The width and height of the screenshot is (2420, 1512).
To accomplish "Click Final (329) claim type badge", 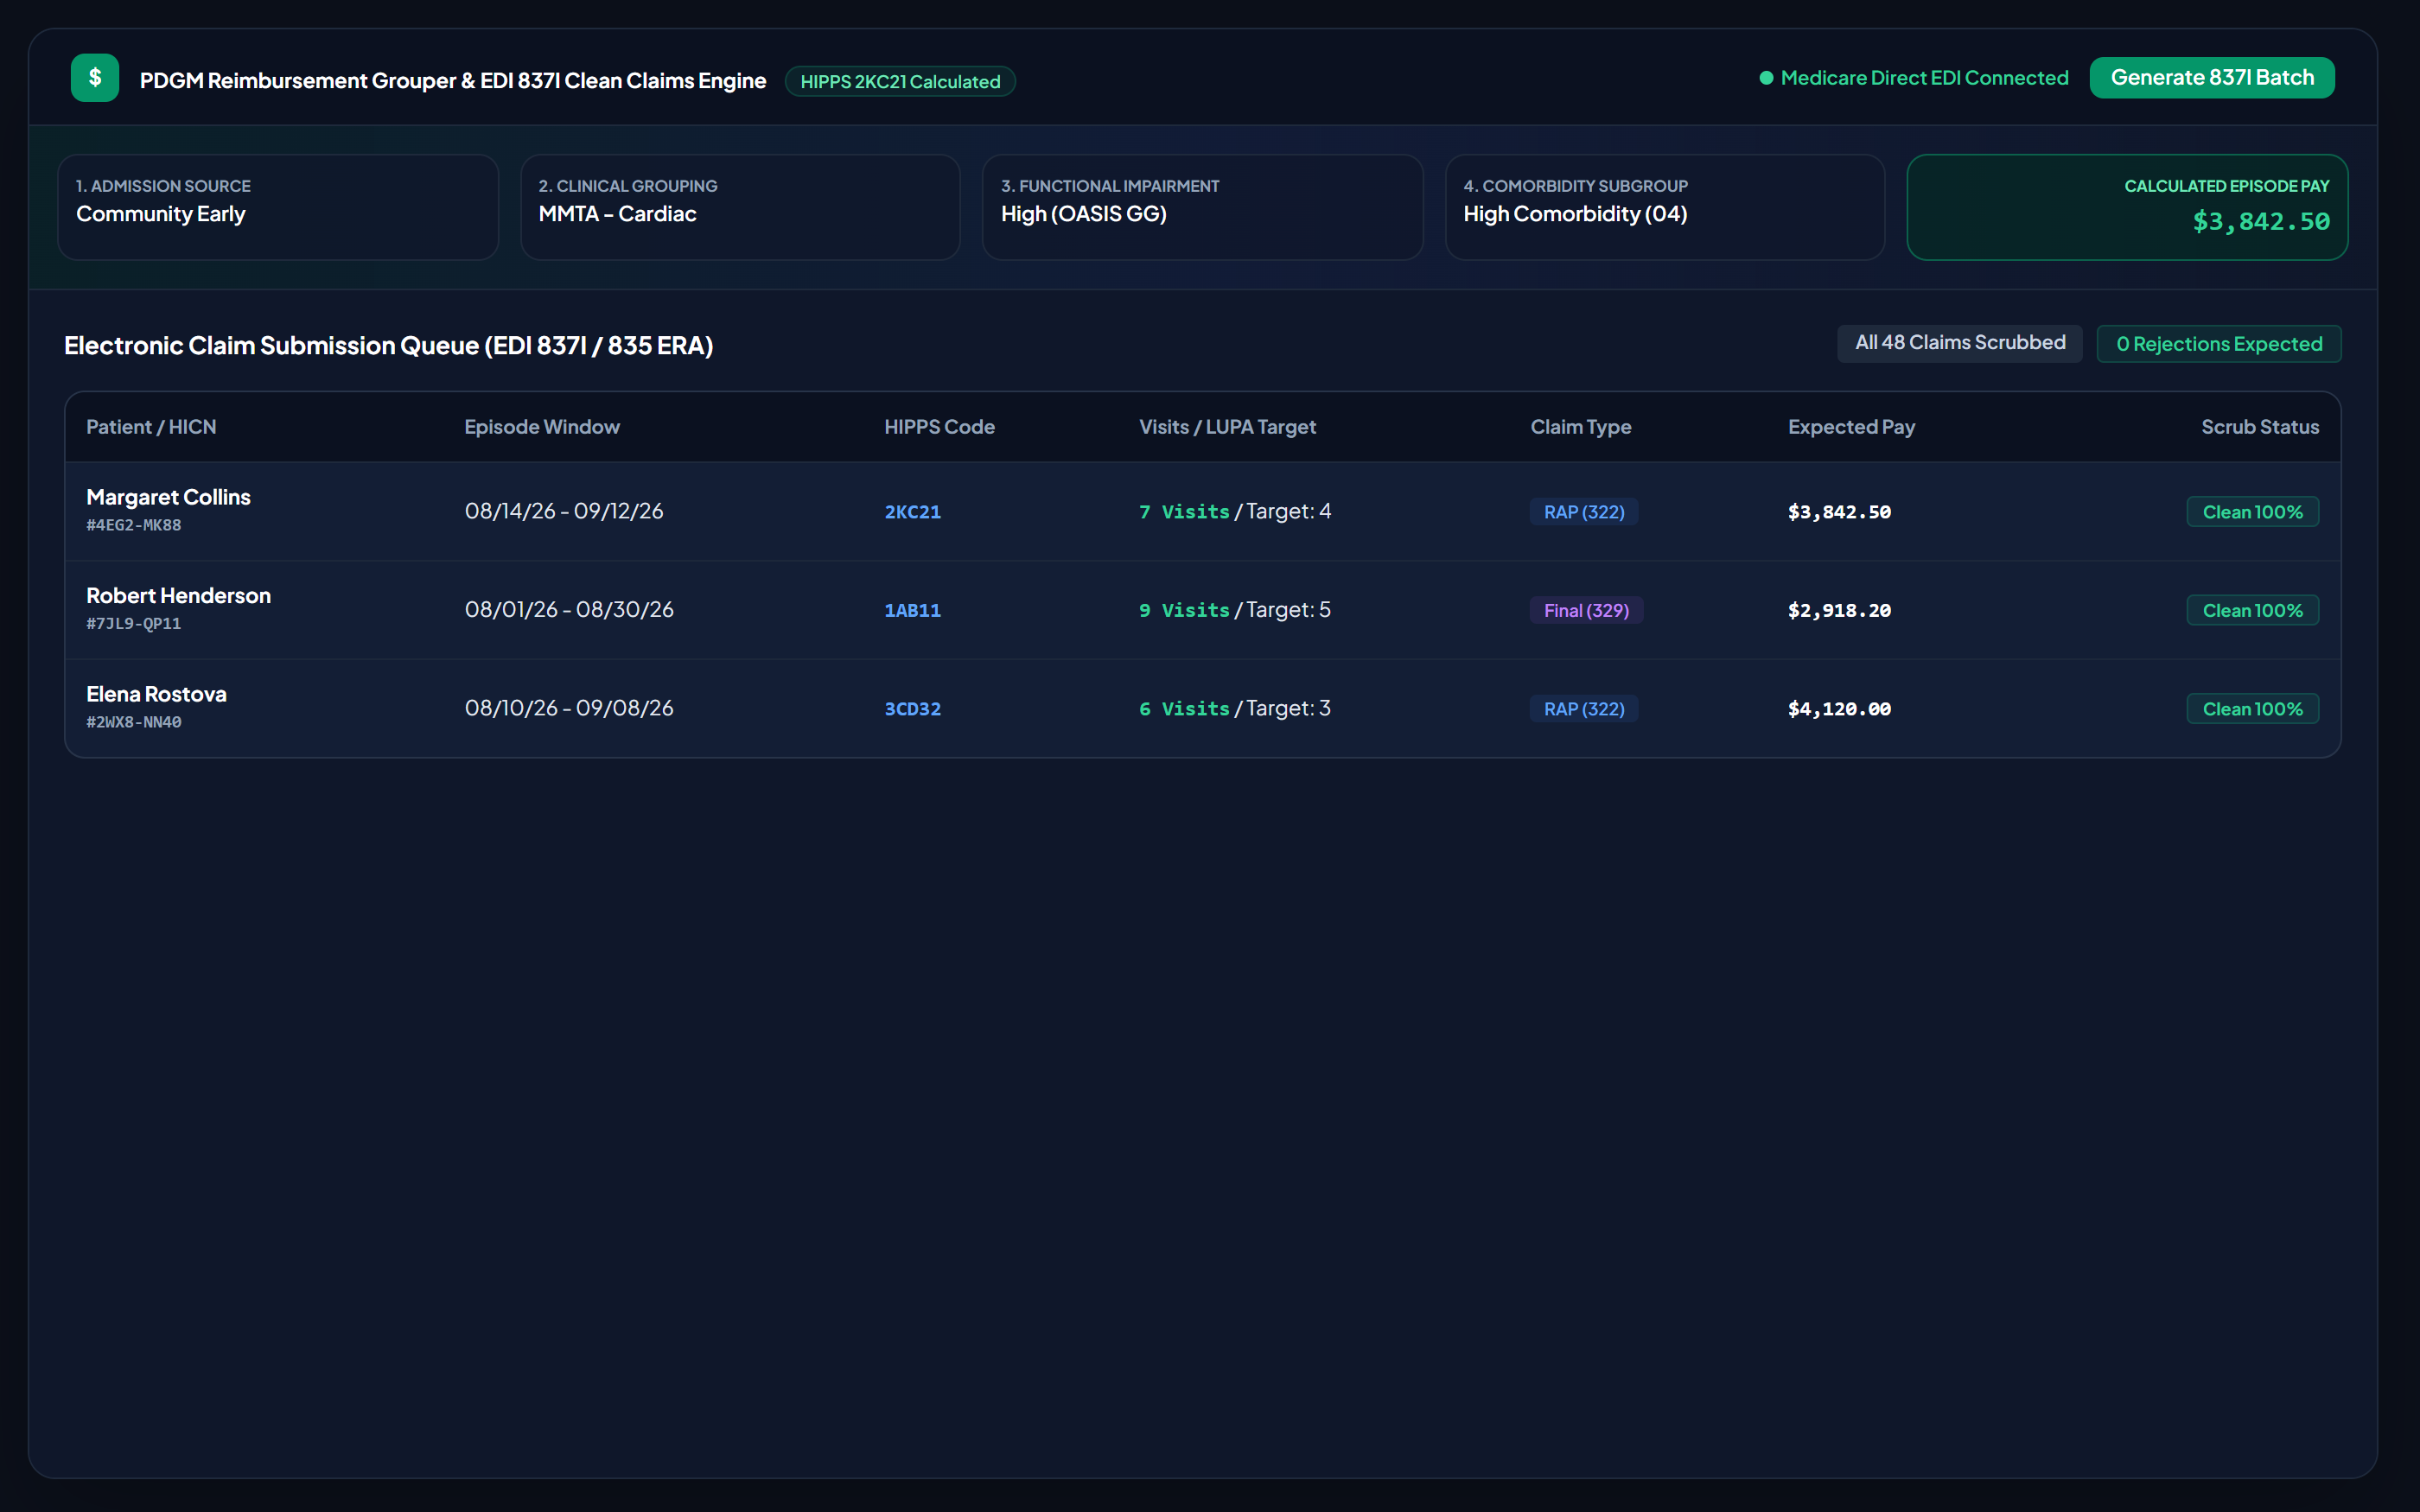I will click(x=1586, y=610).
